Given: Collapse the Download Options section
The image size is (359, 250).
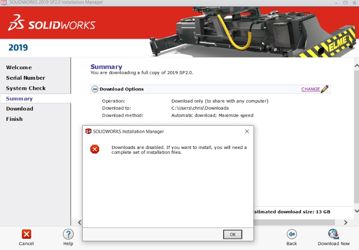Looking at the screenshot, I should (95, 89).
